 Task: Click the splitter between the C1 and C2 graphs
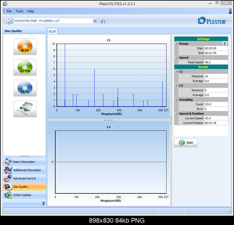(109, 120)
